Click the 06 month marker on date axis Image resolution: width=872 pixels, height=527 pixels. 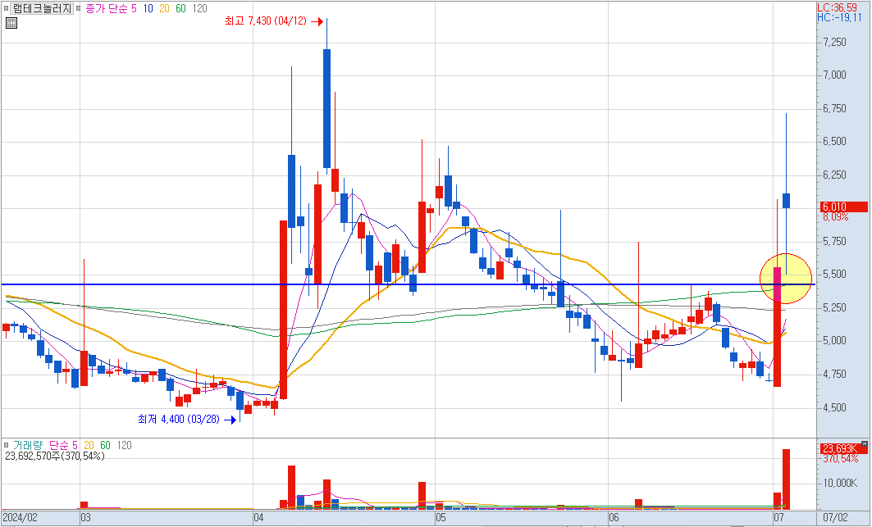[x=614, y=517]
